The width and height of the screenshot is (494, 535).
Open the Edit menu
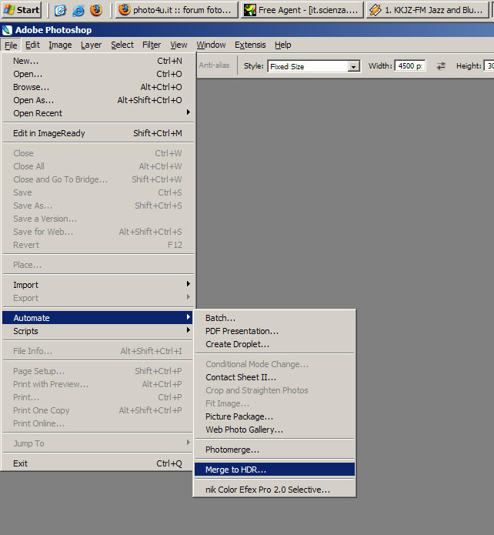(x=32, y=45)
